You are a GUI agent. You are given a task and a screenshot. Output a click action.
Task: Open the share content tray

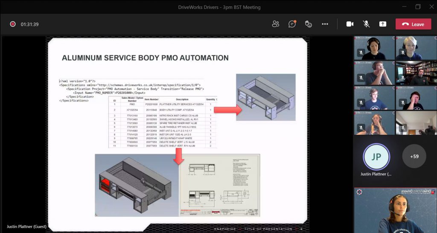[x=383, y=24]
